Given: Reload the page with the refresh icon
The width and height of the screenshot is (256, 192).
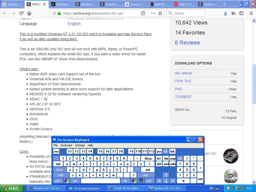Looking at the screenshot, I should pos(21,13).
